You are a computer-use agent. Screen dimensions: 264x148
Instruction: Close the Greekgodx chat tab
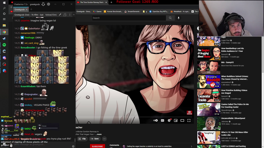(x=26, y=9)
